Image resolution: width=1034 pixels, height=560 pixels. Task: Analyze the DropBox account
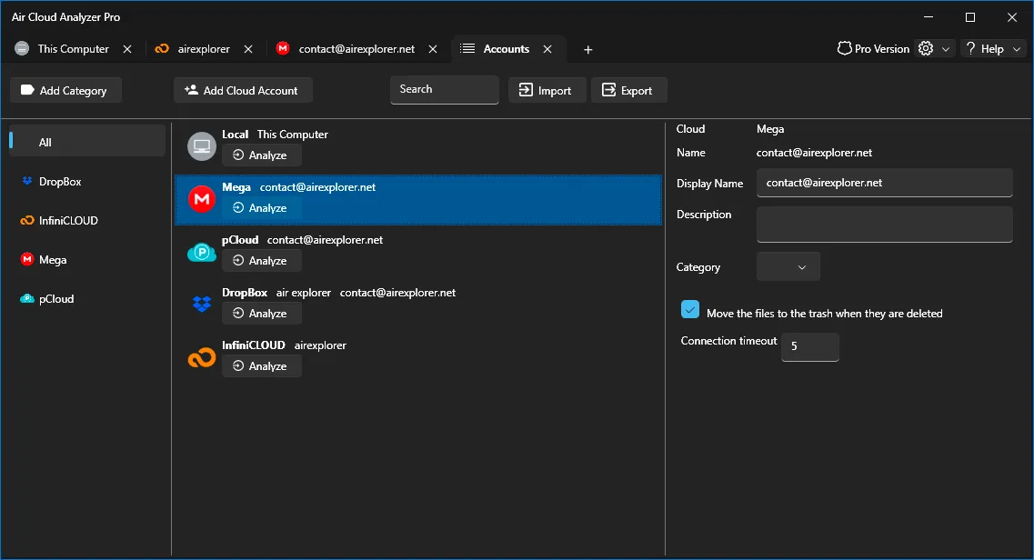pos(262,314)
